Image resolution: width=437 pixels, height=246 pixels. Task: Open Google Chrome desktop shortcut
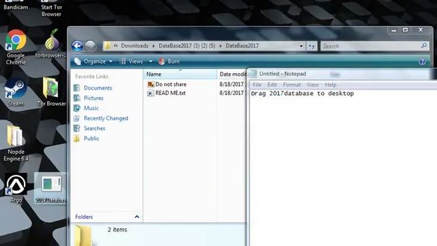(x=16, y=47)
